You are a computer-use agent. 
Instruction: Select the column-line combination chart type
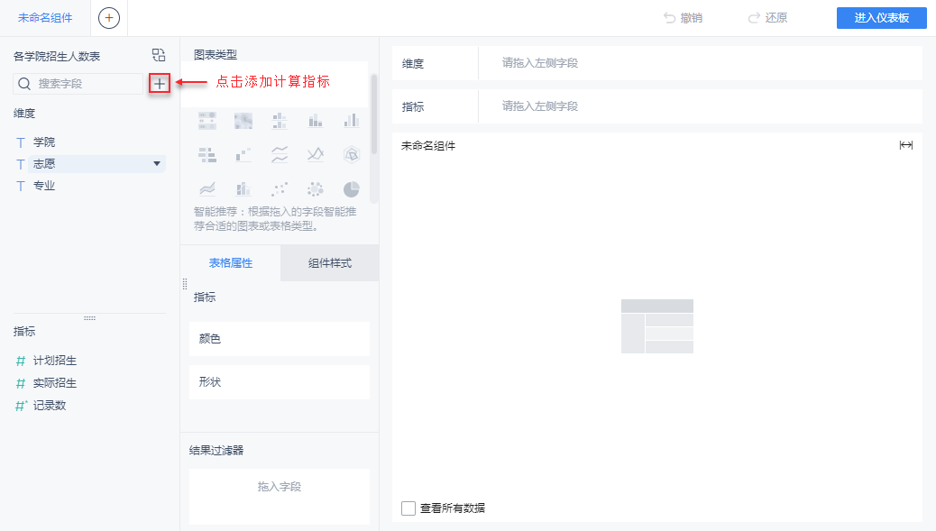click(x=243, y=189)
